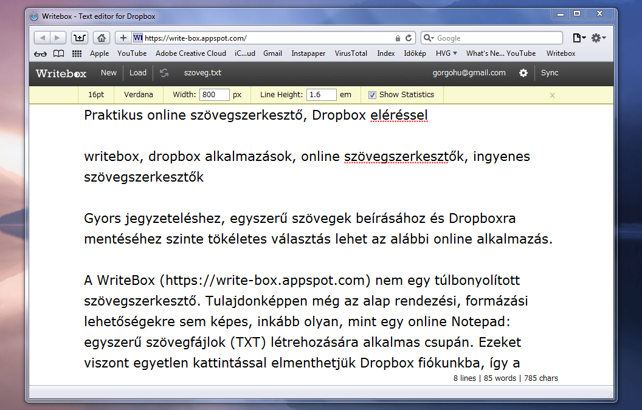Minimize the browser window
642x410 pixels.
coord(560,14)
